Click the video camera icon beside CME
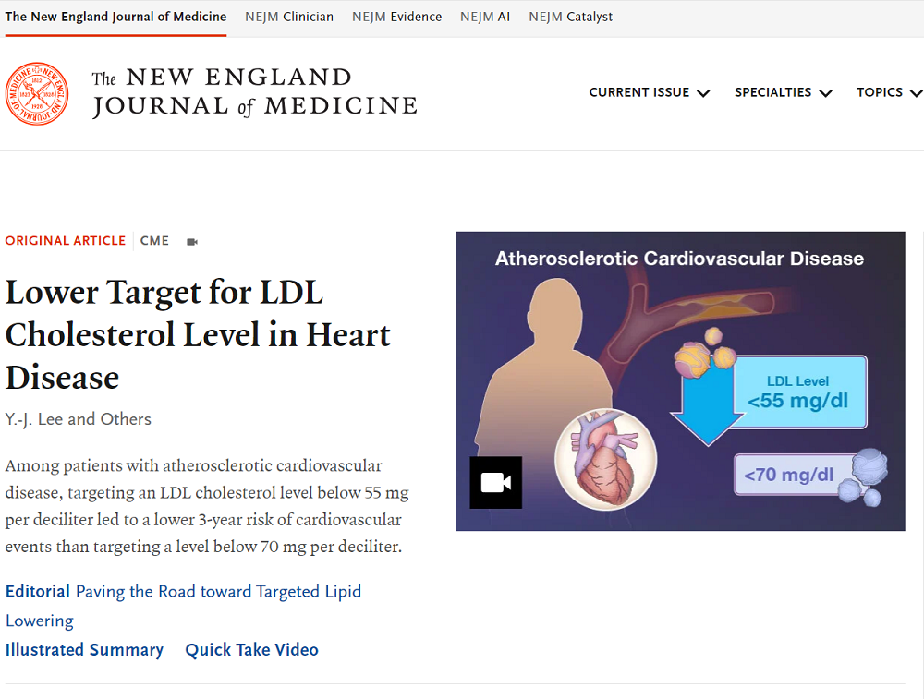Image resolution: width=924 pixels, height=699 pixels. [x=191, y=241]
